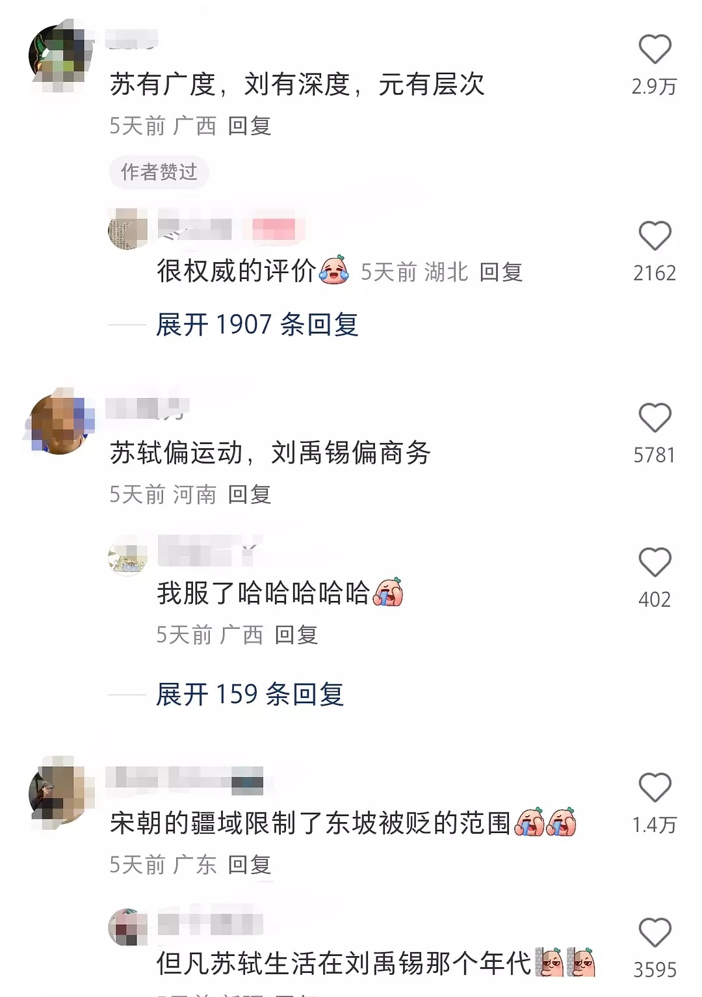The width and height of the screenshot is (702, 997).
Task: Open avatar of 苏有广度 commenter
Action: coord(60,55)
